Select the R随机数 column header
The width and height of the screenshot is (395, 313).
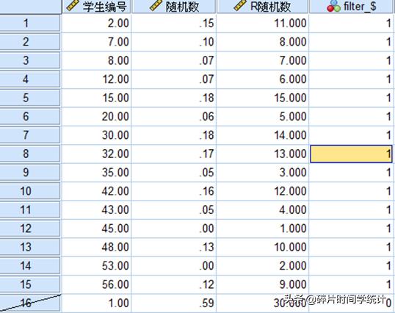(x=262, y=7)
